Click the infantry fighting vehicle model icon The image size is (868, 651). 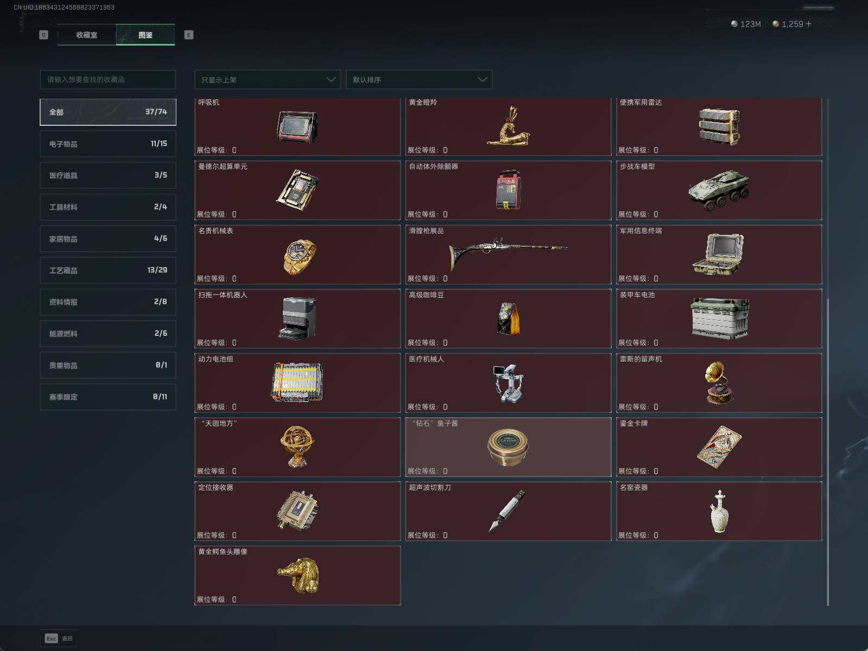[719, 190]
